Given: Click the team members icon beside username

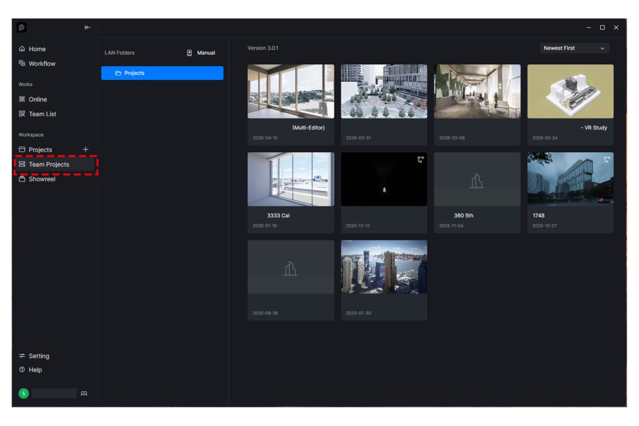Looking at the screenshot, I should tap(84, 394).
